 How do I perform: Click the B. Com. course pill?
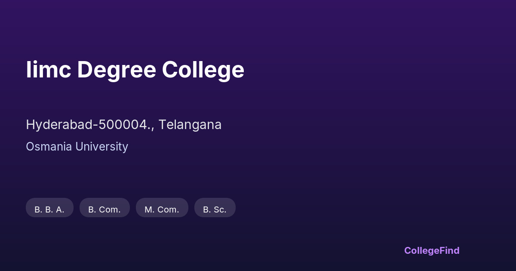point(104,208)
